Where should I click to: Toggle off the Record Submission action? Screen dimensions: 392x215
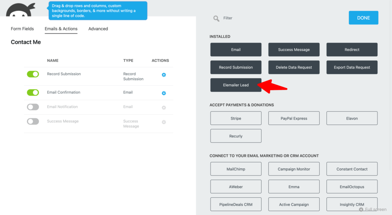(x=33, y=74)
